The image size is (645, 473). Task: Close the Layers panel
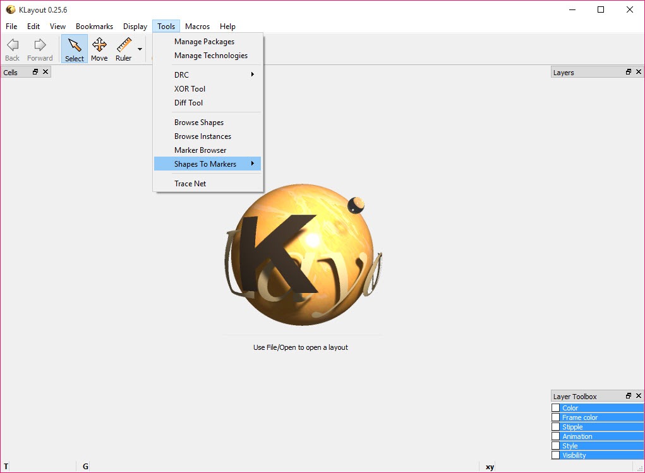pos(639,72)
